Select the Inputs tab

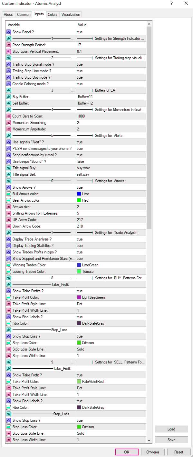click(39, 14)
